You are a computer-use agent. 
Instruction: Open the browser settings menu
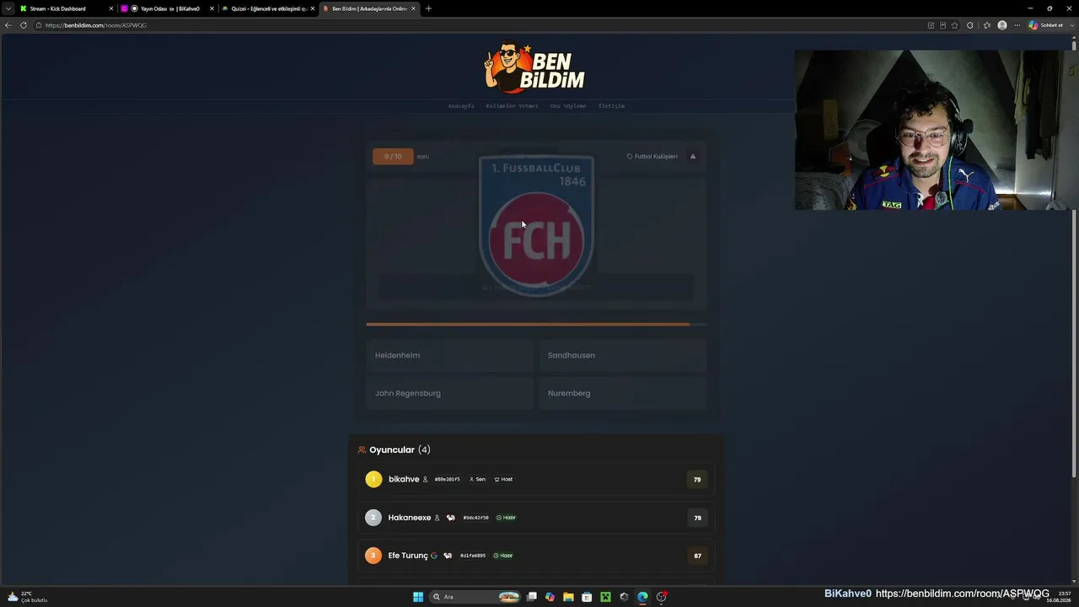[x=1017, y=25]
